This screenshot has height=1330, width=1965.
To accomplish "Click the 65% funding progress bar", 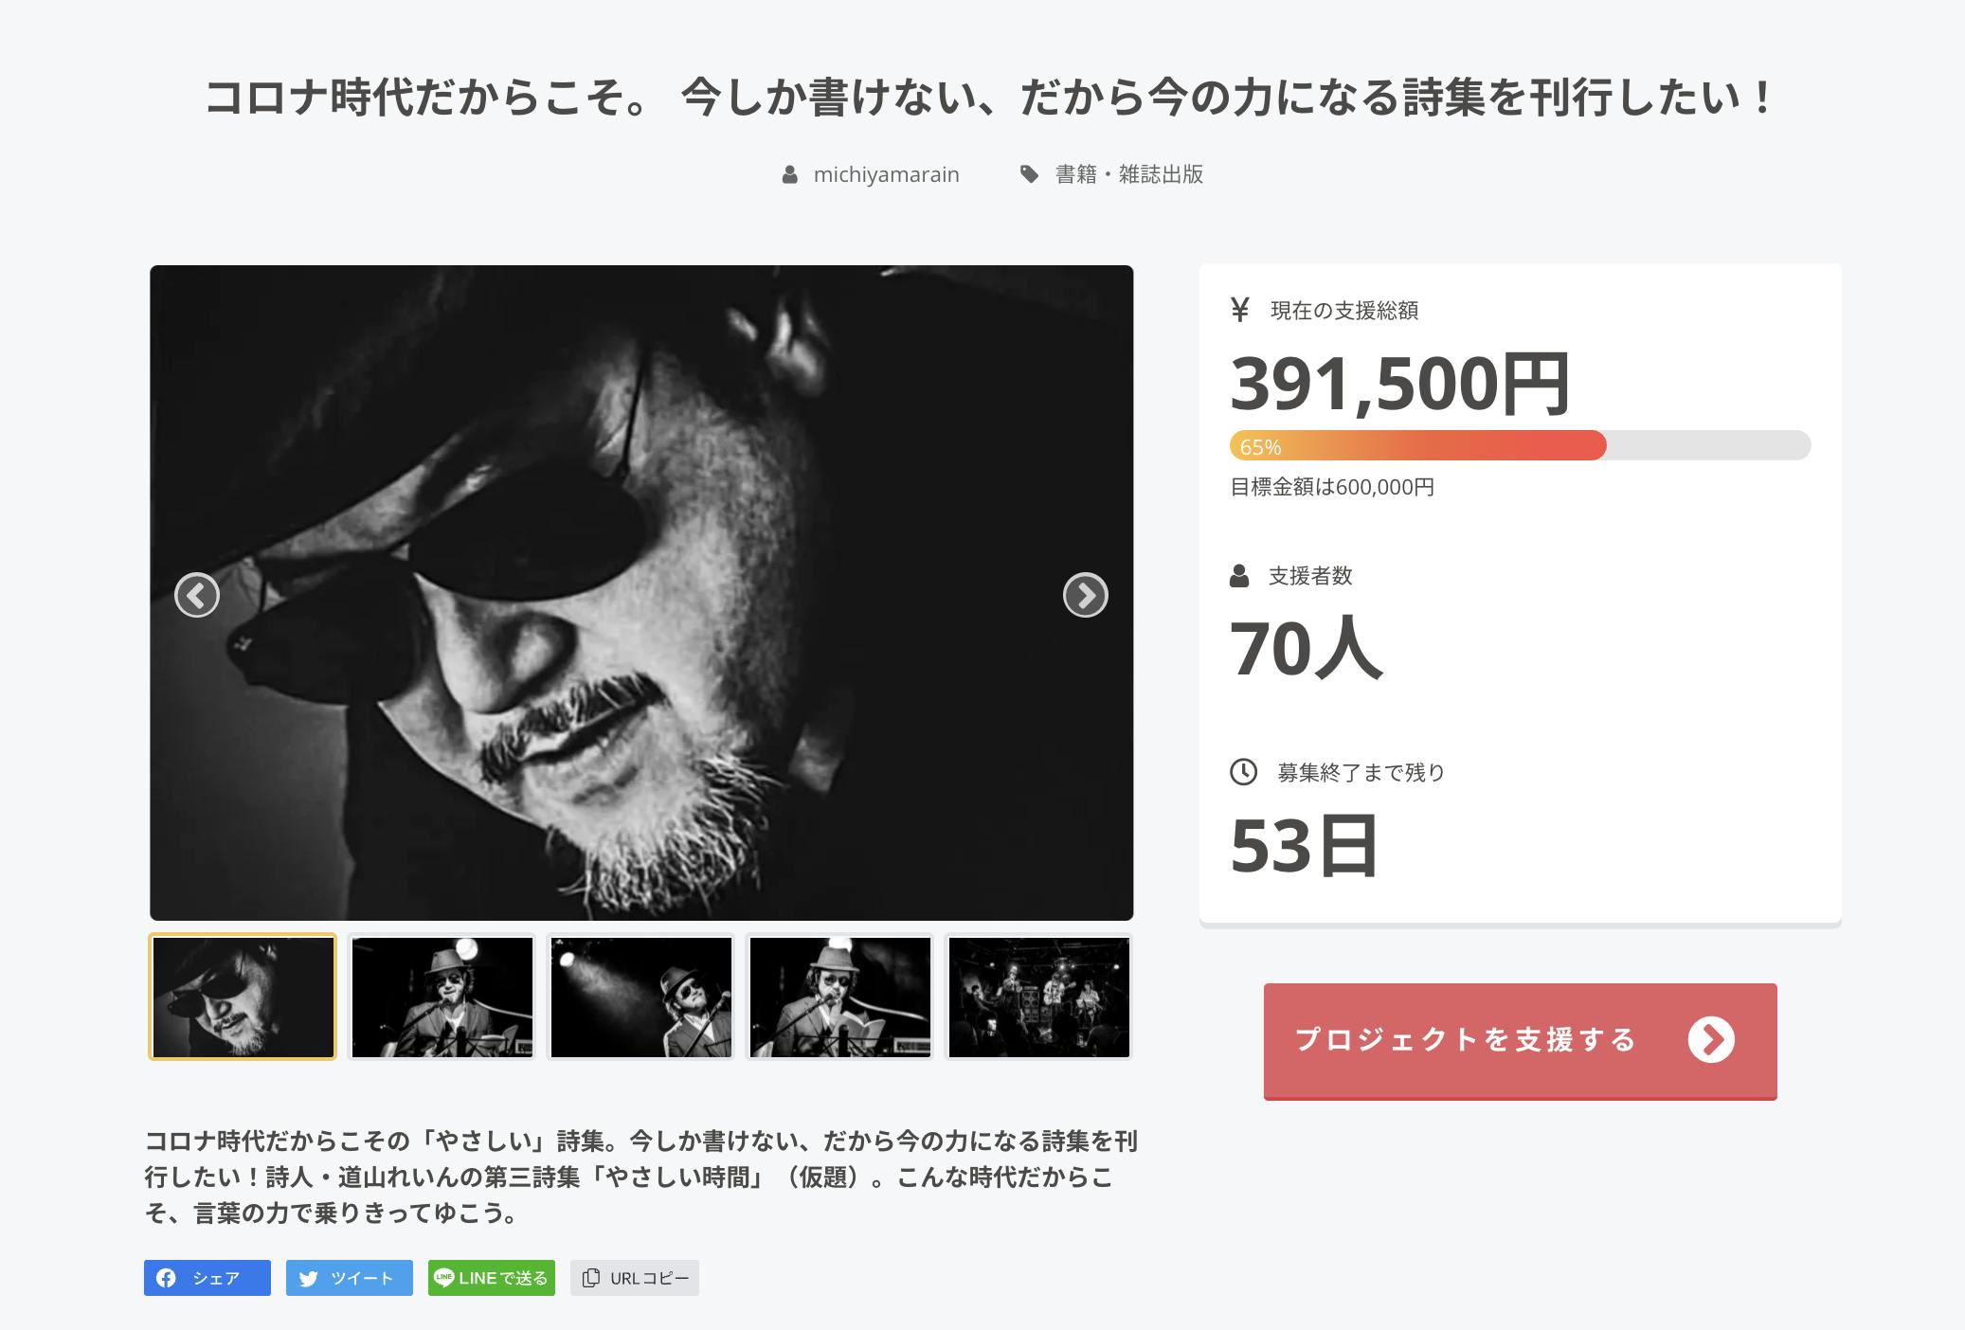I will coord(1520,445).
